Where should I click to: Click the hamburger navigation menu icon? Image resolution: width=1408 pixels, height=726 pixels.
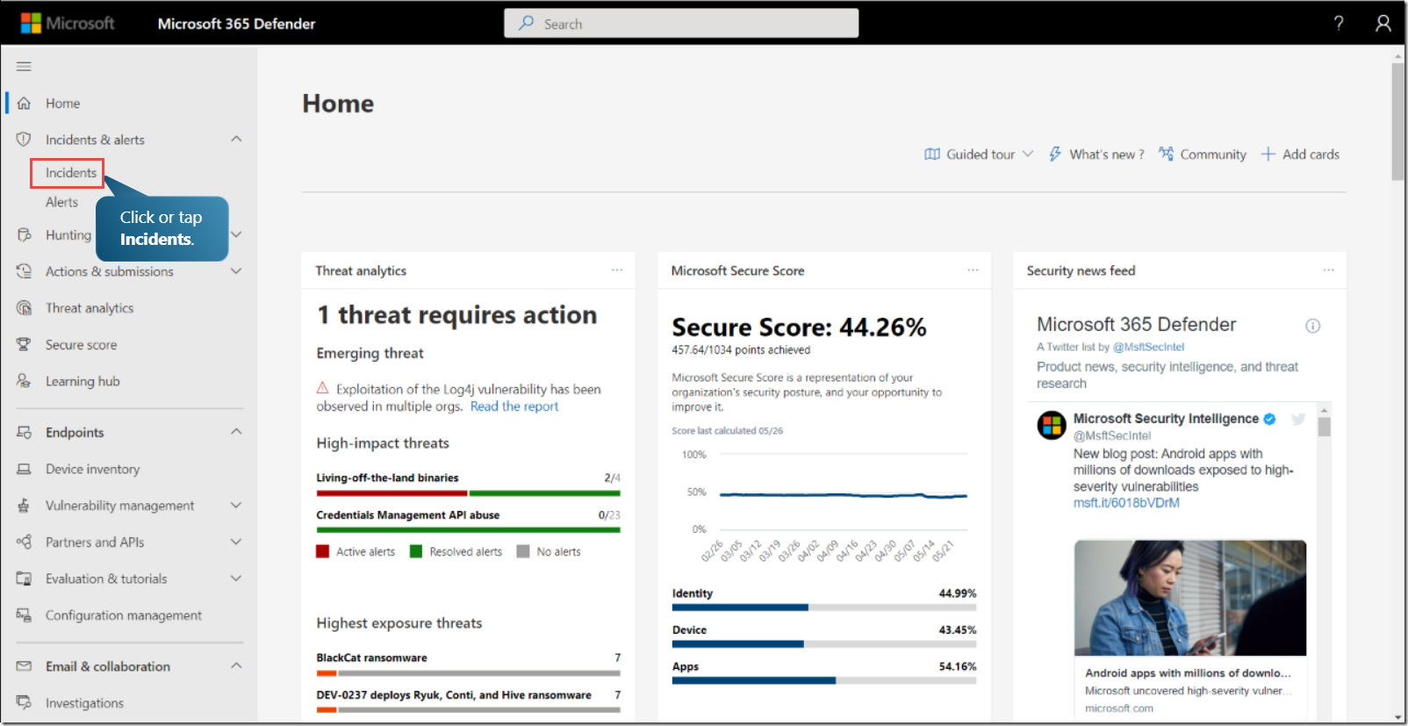tap(24, 67)
